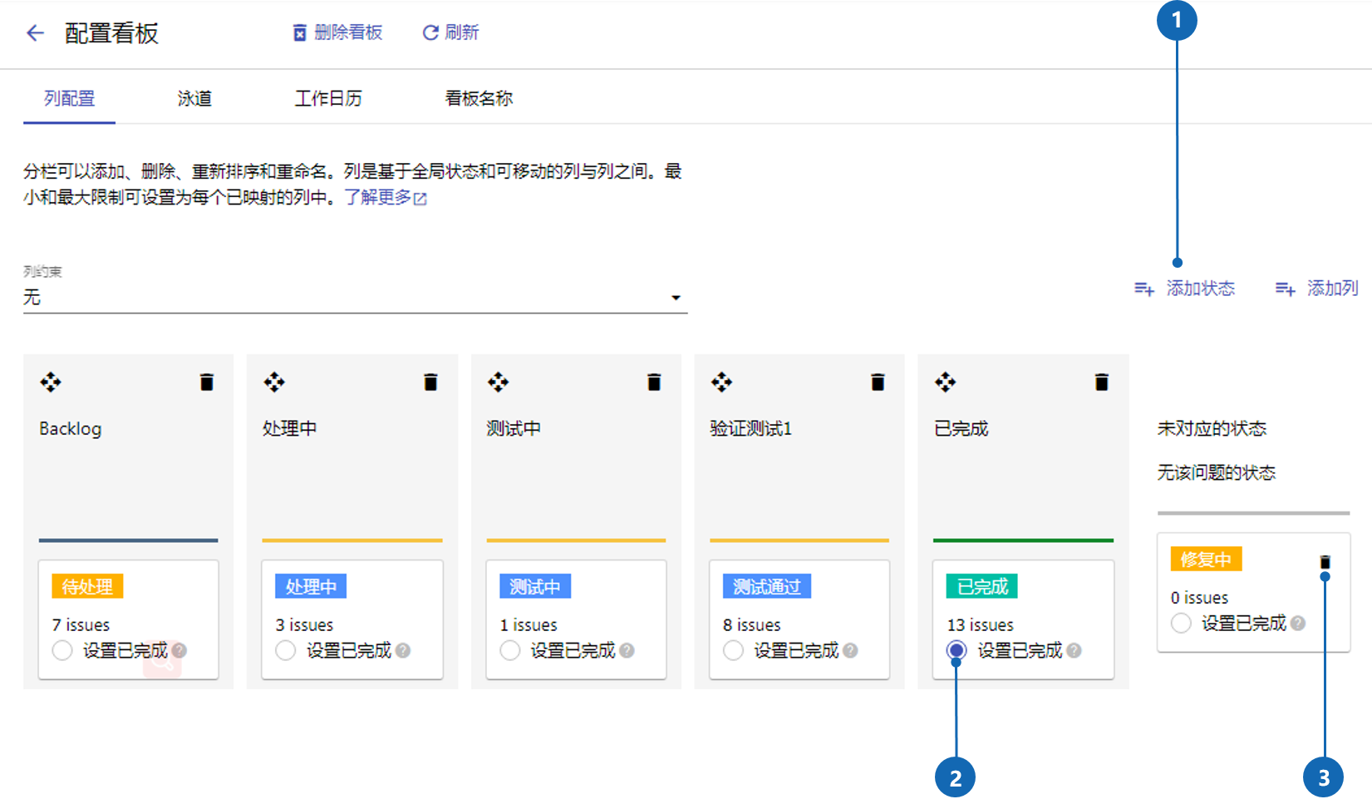Click the 了解更多 external link icon
Viewport: 1372px width, 804px height.
click(x=420, y=199)
